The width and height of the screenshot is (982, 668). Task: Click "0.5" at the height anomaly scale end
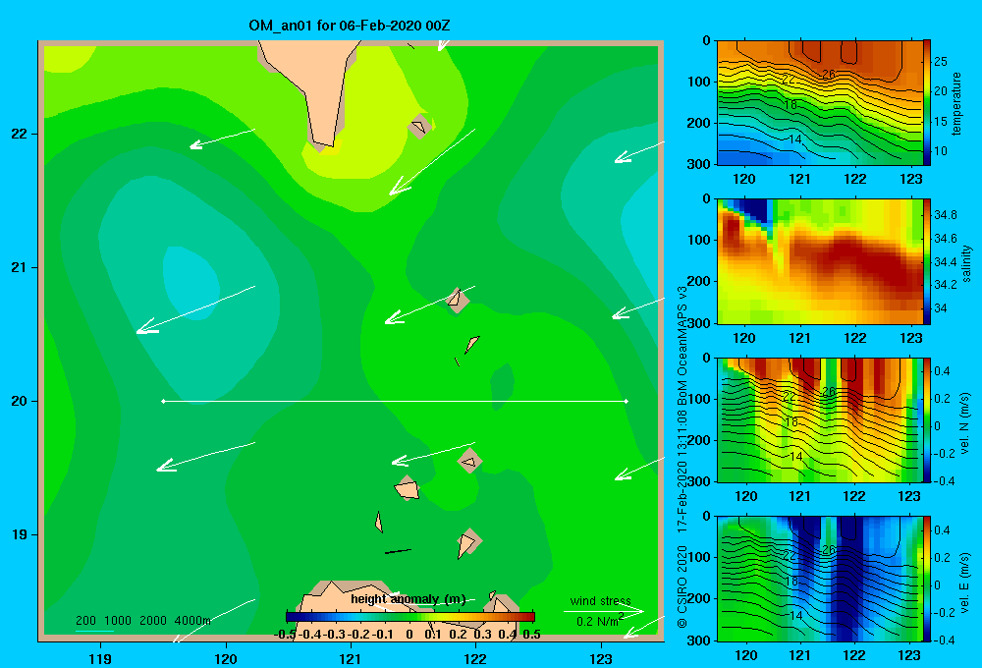point(531,635)
